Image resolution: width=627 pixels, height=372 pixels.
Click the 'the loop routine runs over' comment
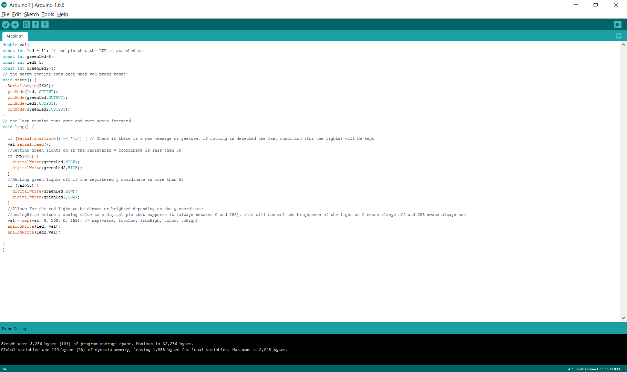click(x=66, y=121)
